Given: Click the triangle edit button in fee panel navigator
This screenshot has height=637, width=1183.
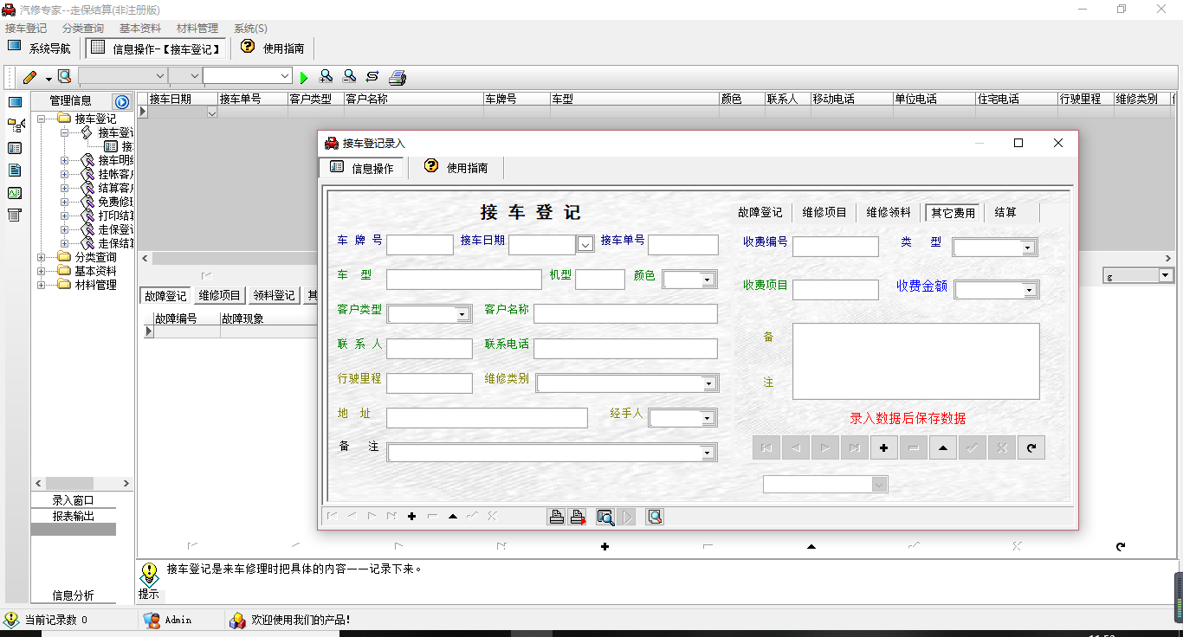Looking at the screenshot, I should click(x=942, y=447).
